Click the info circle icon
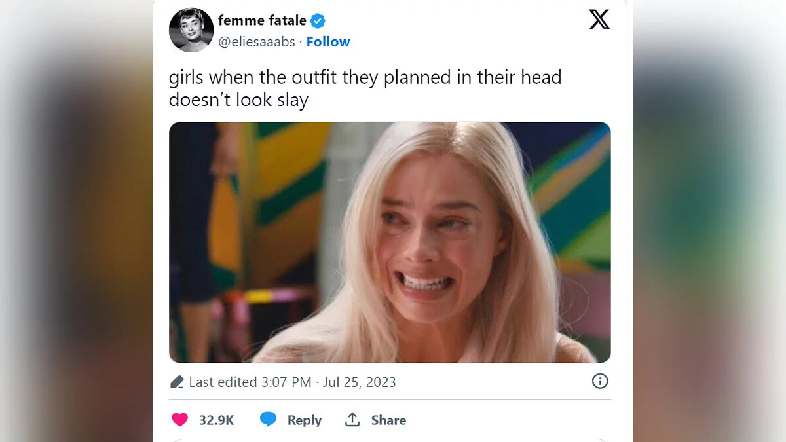 (600, 381)
